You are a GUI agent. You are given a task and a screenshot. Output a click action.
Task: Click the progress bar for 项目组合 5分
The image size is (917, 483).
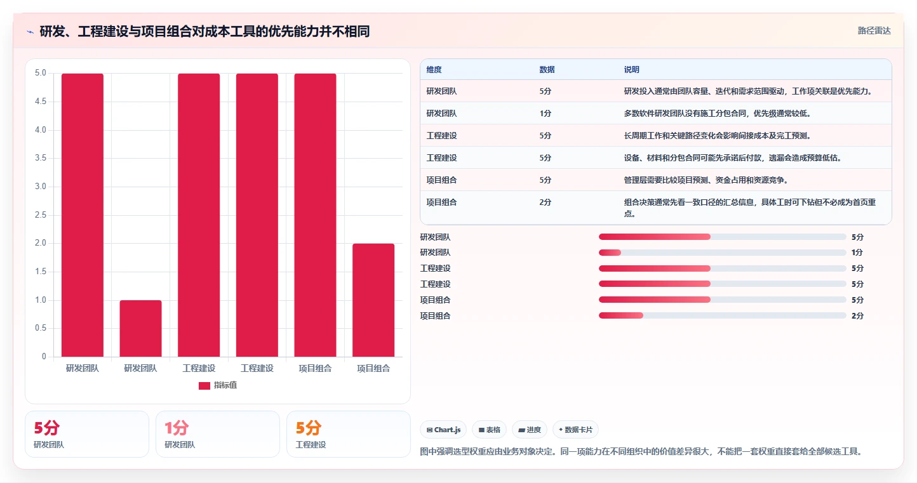tap(723, 300)
